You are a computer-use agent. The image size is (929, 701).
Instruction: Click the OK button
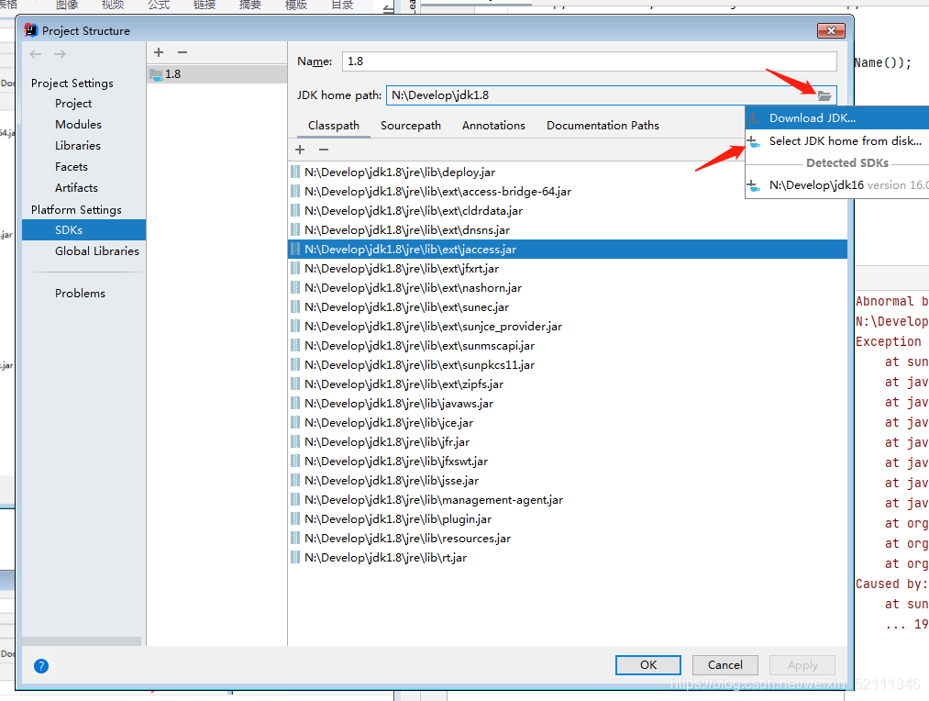tap(647, 665)
